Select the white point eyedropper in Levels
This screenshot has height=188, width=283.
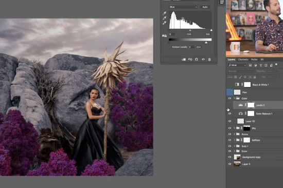click(164, 23)
